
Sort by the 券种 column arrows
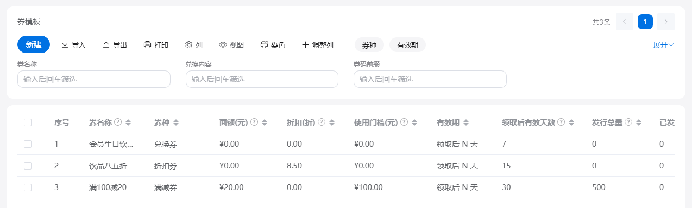pos(176,122)
